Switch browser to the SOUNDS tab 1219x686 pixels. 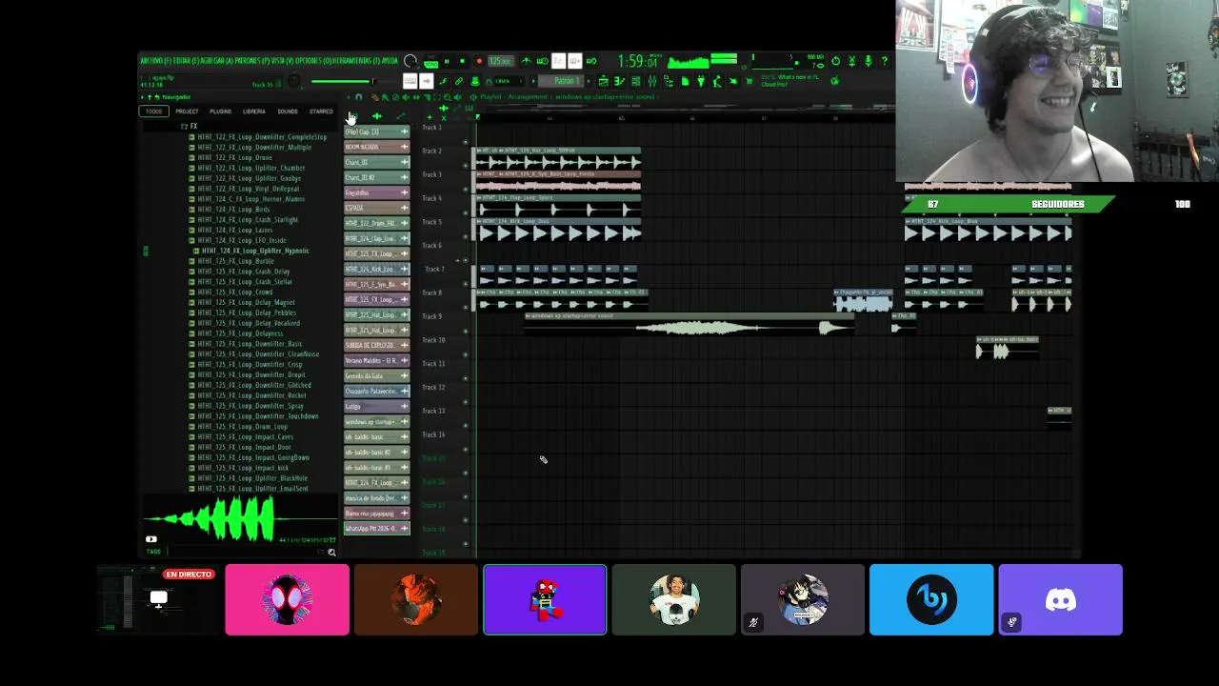288,111
